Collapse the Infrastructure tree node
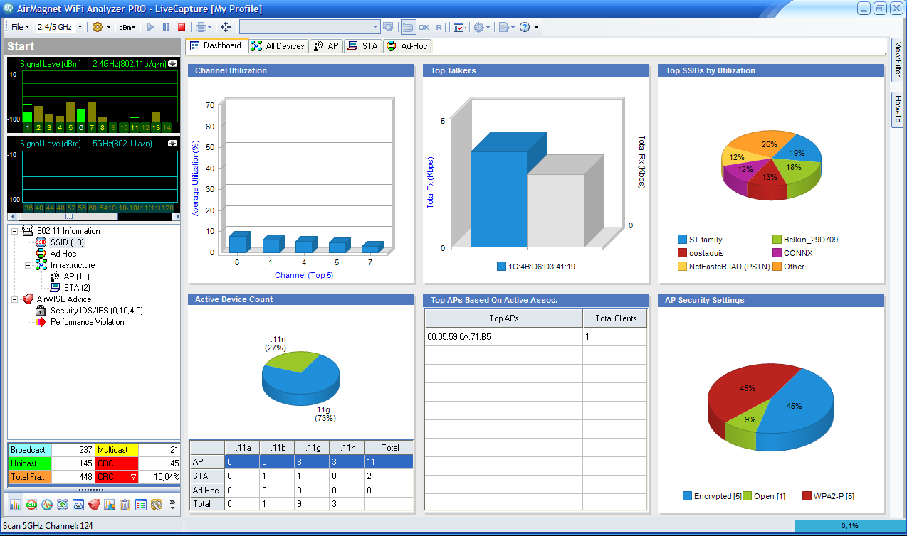The width and height of the screenshot is (907, 536). point(28,265)
